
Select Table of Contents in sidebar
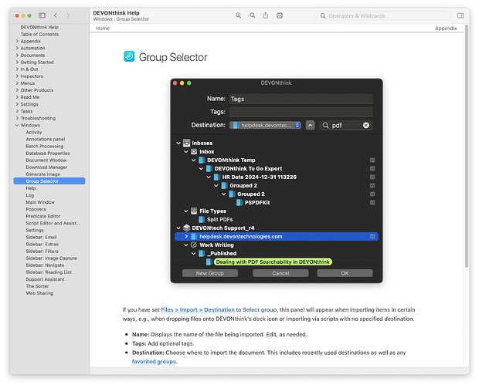(39, 34)
